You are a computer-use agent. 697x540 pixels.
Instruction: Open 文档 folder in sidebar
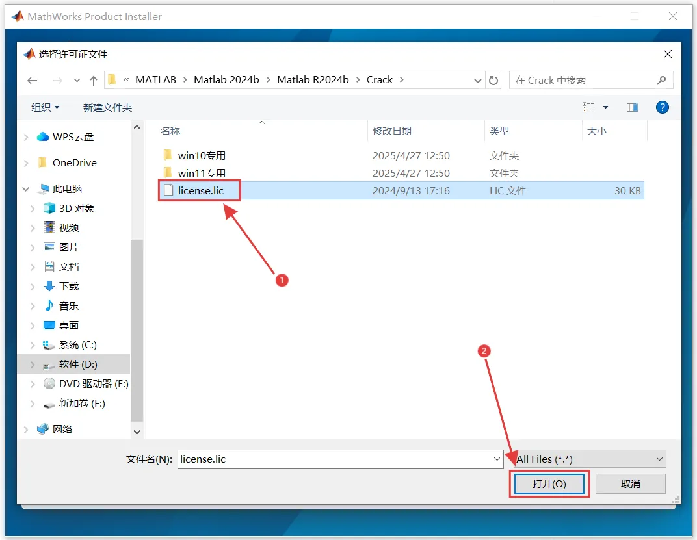tap(69, 266)
